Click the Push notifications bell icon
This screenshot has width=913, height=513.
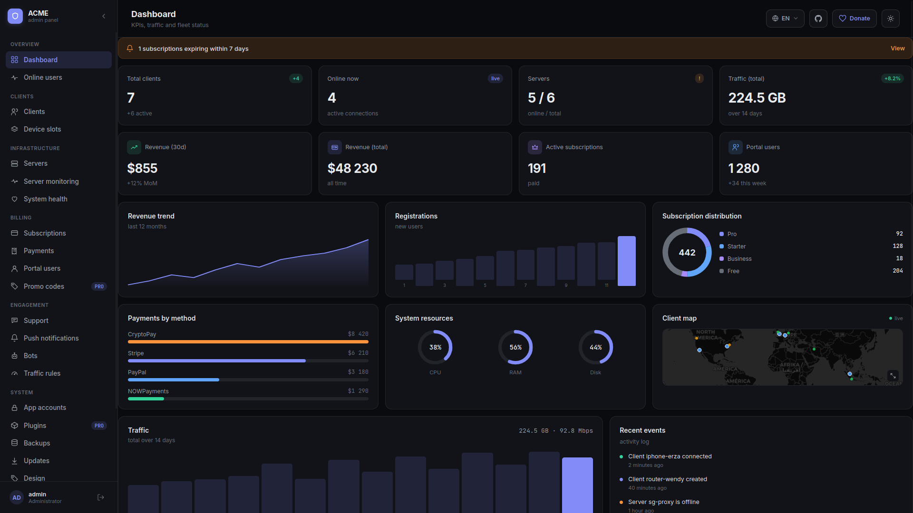coord(14,338)
